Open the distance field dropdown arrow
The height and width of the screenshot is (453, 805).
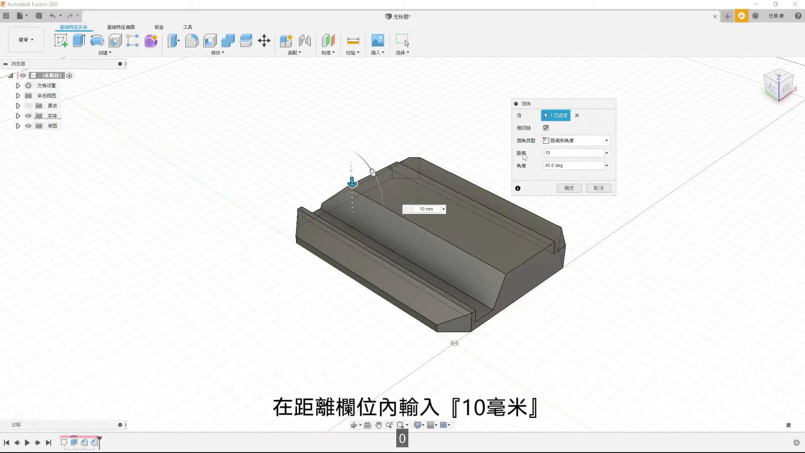tap(607, 153)
